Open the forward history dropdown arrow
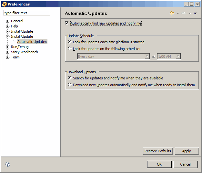Image resolution: width=202 pixels, height=173 pixels. (189, 14)
